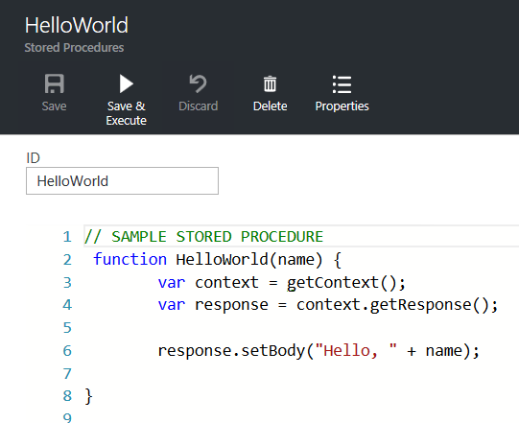Select the HelloWorld blade title
The image size is (519, 423).
pyautogui.click(x=77, y=25)
